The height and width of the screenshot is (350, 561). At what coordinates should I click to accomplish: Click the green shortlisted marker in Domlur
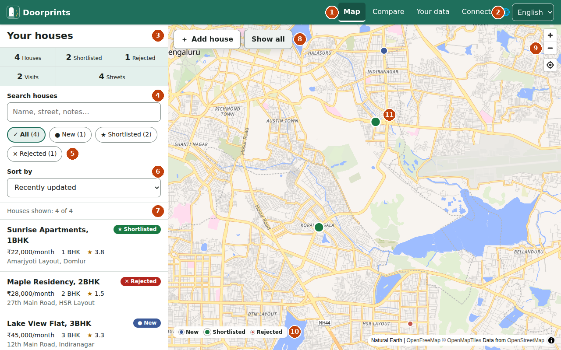pos(376,122)
